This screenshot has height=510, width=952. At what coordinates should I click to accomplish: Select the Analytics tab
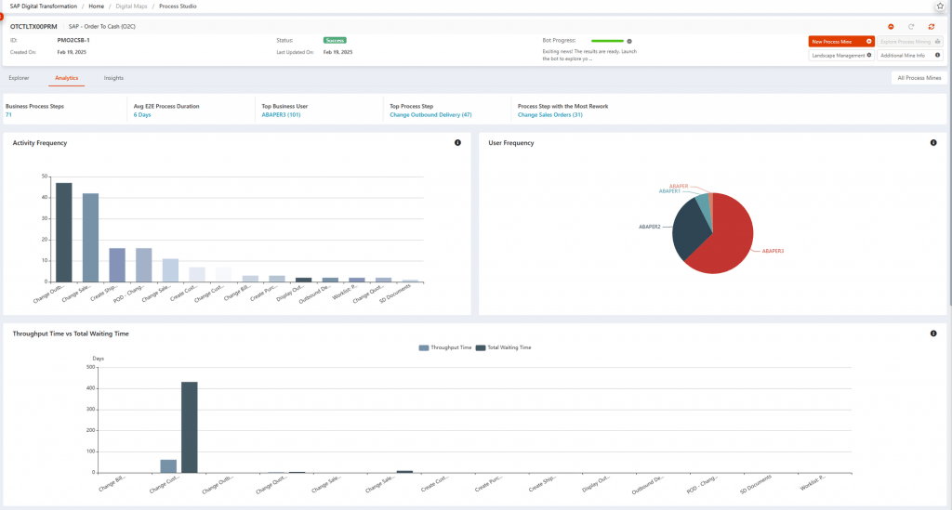pos(66,78)
